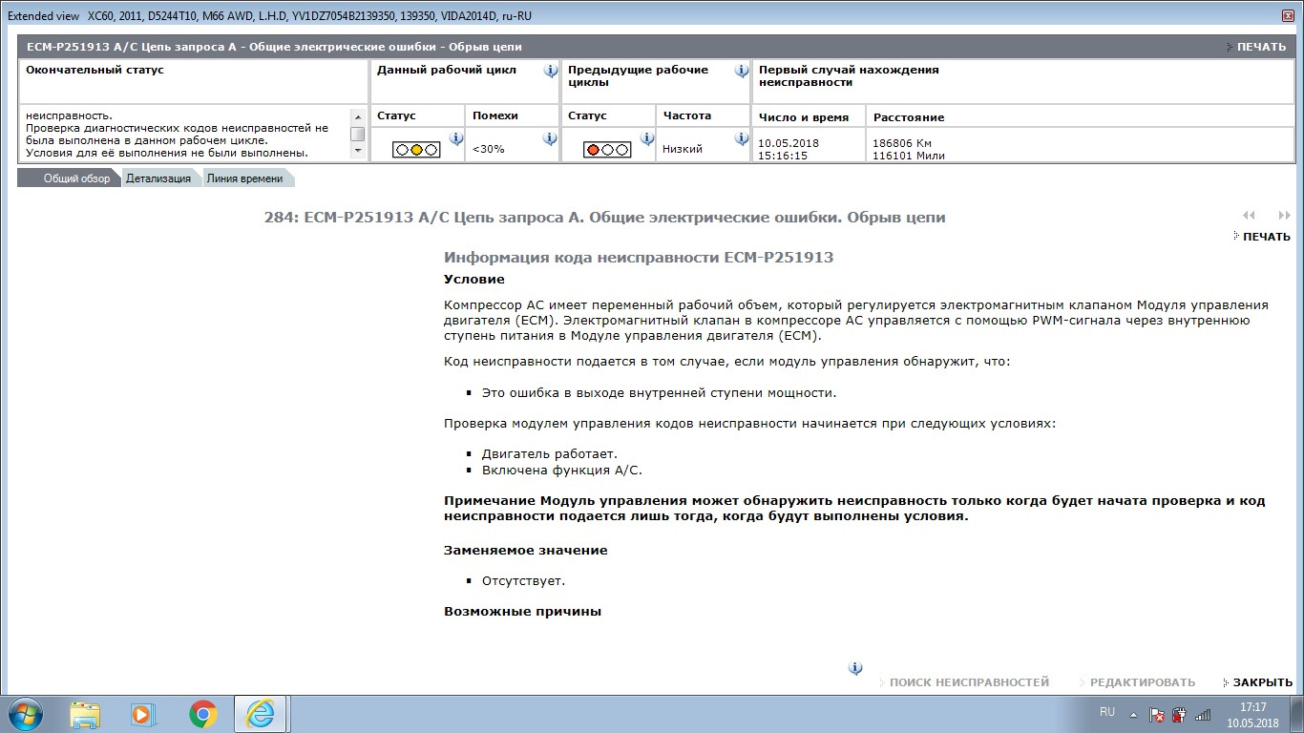1304x733 pixels.
Task: Click the "Окончательный статус" column header
Action: [x=95, y=70]
